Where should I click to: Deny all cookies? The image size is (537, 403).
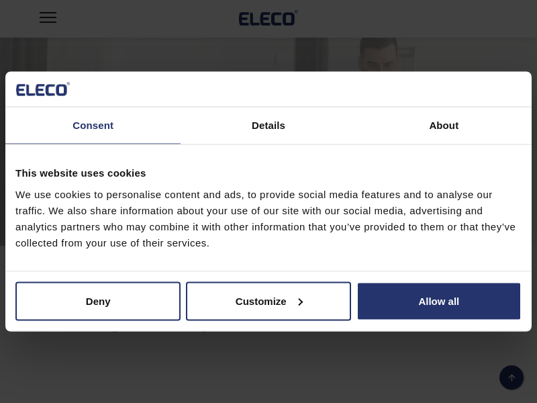point(98,302)
